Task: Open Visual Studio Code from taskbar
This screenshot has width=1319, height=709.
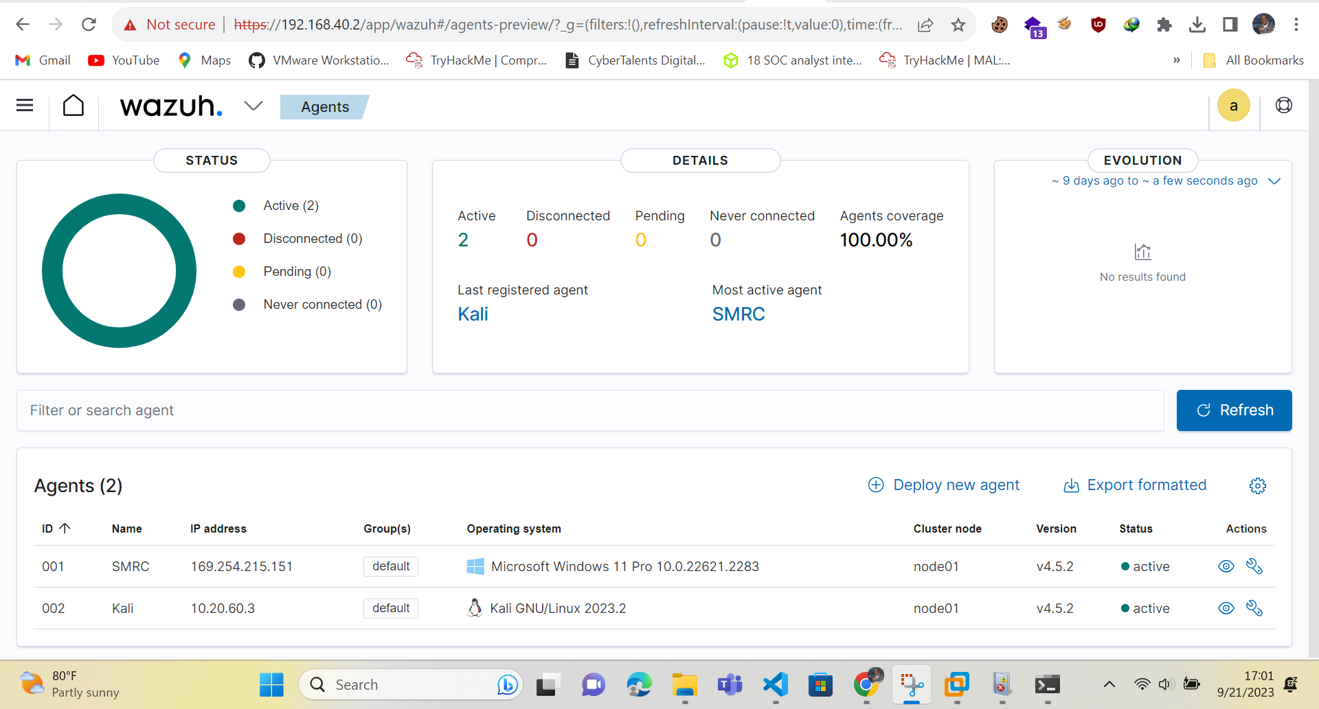Action: 776,684
